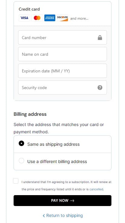Focus the Expiration date field
The width and height of the screenshot is (125, 223).
[x=62, y=71]
